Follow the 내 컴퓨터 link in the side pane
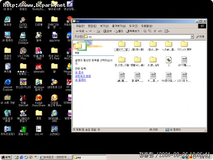Viewport: 213px width, 160px height. point(81,80)
